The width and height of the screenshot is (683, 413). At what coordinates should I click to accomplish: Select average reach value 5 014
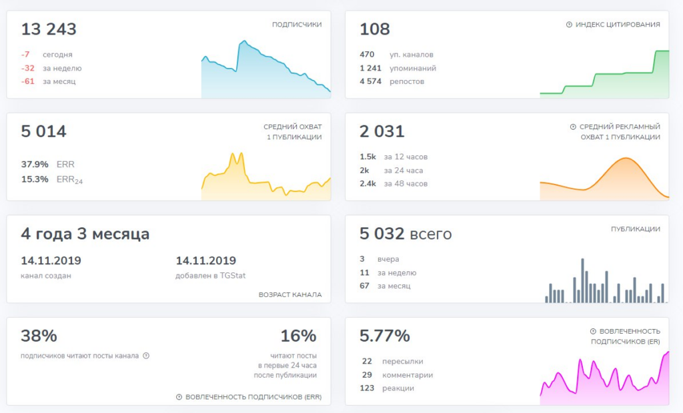43,131
